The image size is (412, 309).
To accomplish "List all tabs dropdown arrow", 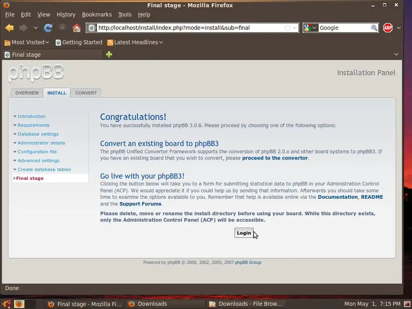I will 396,54.
